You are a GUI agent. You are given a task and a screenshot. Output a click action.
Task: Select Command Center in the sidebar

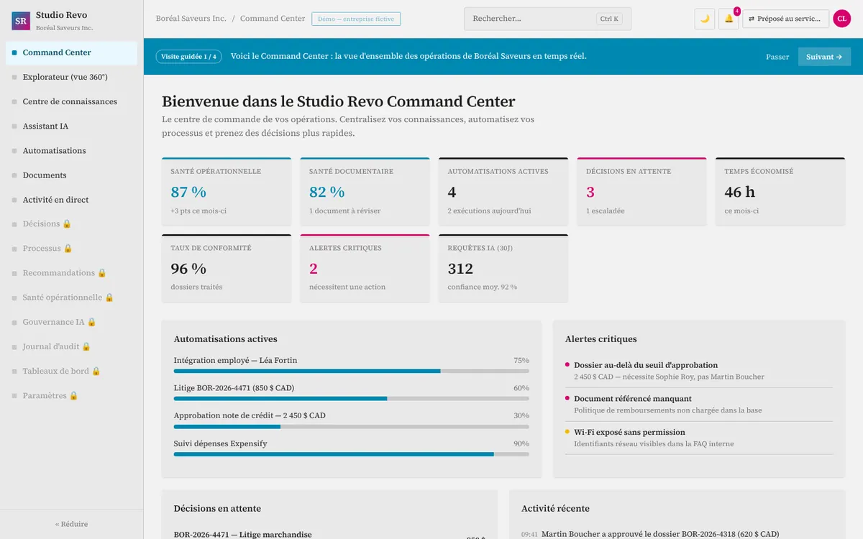click(72, 52)
